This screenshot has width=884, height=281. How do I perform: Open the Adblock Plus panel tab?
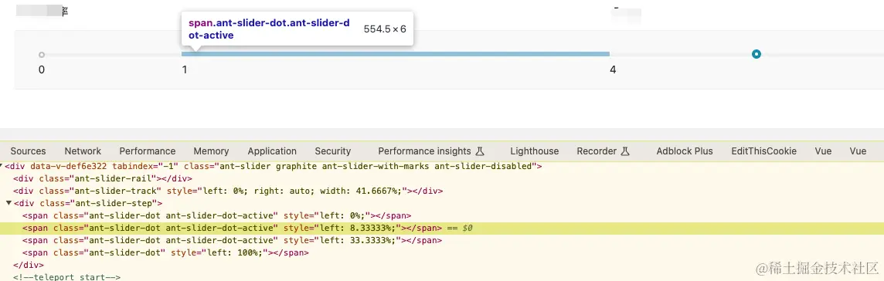[x=685, y=151]
